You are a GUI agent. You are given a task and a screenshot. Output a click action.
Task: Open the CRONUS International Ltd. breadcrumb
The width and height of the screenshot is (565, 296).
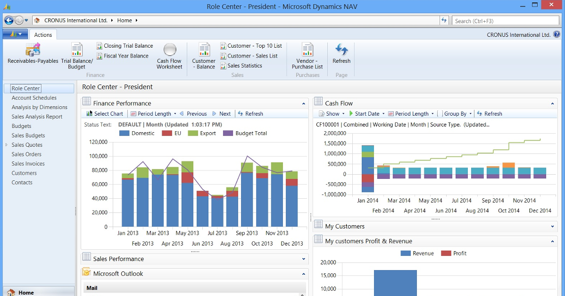pos(75,20)
